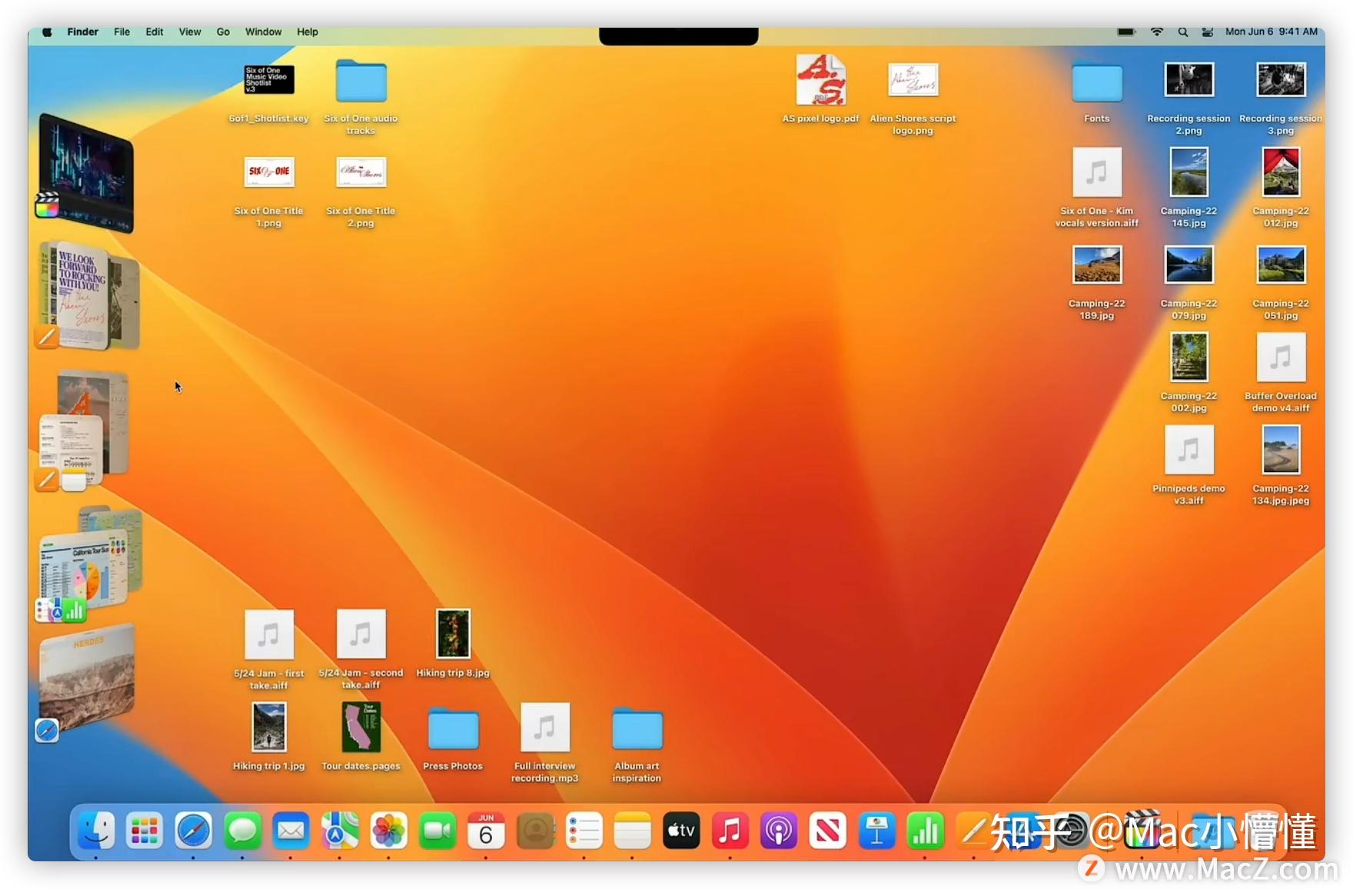Open the Finder menu in menu bar
The width and height of the screenshot is (1353, 889).
point(82,32)
